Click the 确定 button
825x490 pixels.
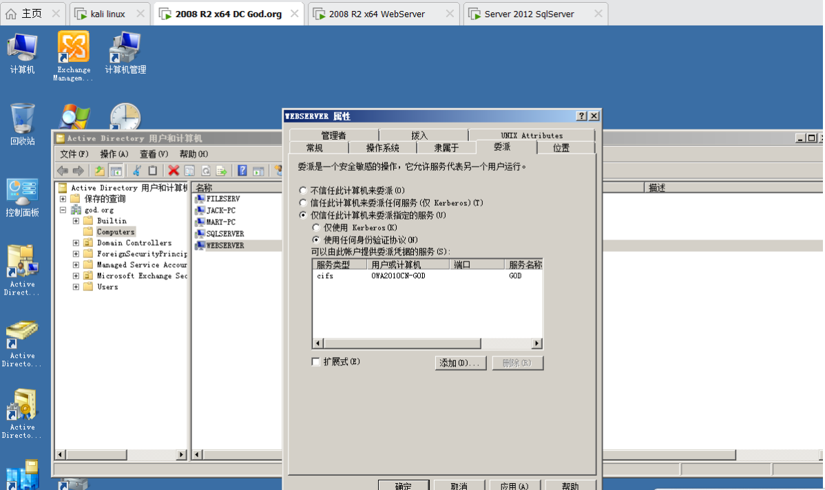(x=404, y=485)
